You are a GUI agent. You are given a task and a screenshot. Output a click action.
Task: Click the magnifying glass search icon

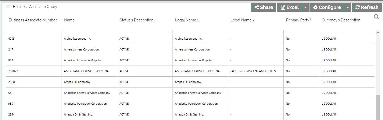376,17
